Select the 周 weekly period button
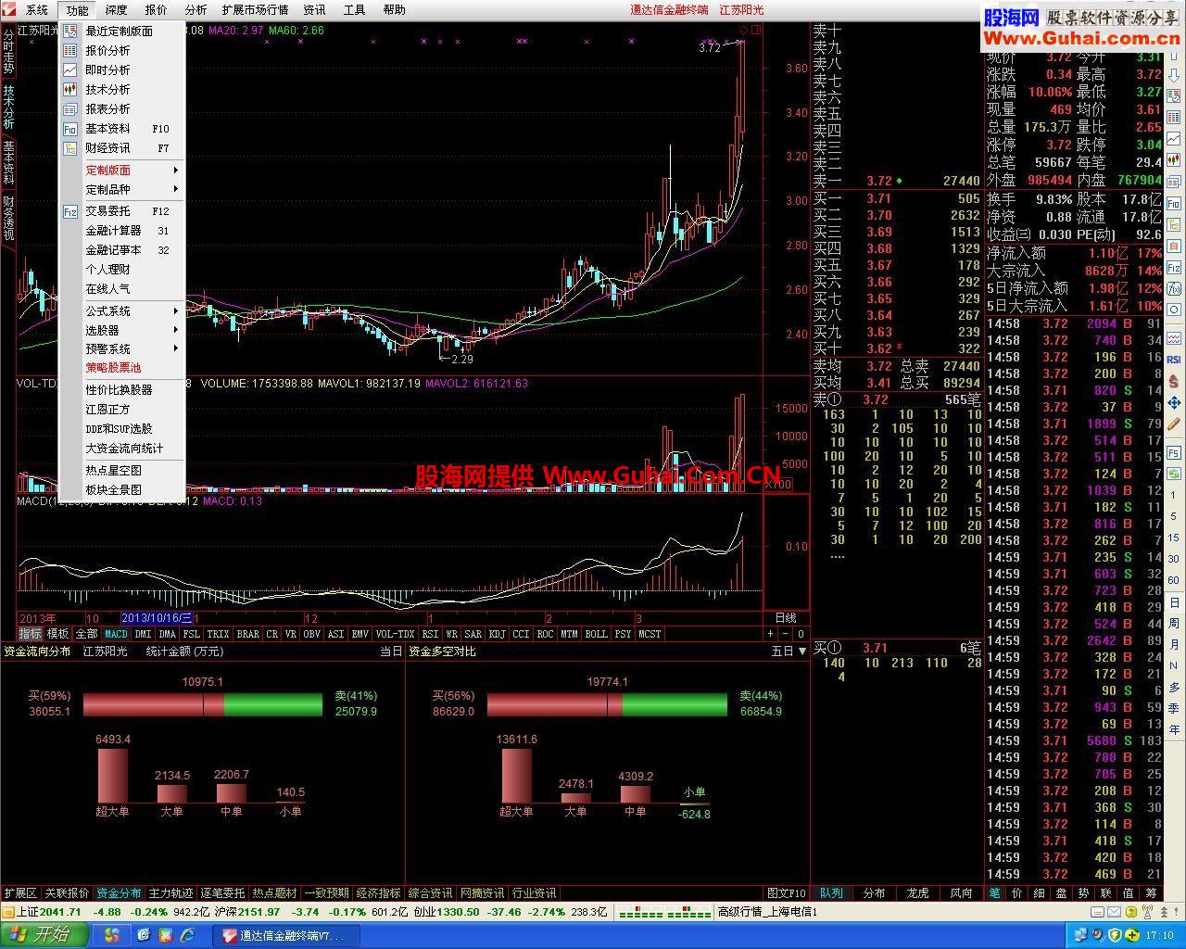 1174,623
